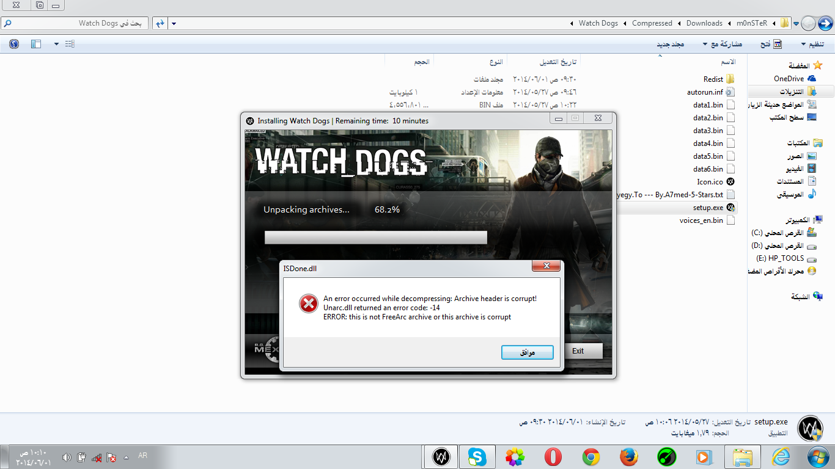Screen dimensions: 835x469
Task: Click the Exit button in Watch Dogs installer
Action: [578, 351]
